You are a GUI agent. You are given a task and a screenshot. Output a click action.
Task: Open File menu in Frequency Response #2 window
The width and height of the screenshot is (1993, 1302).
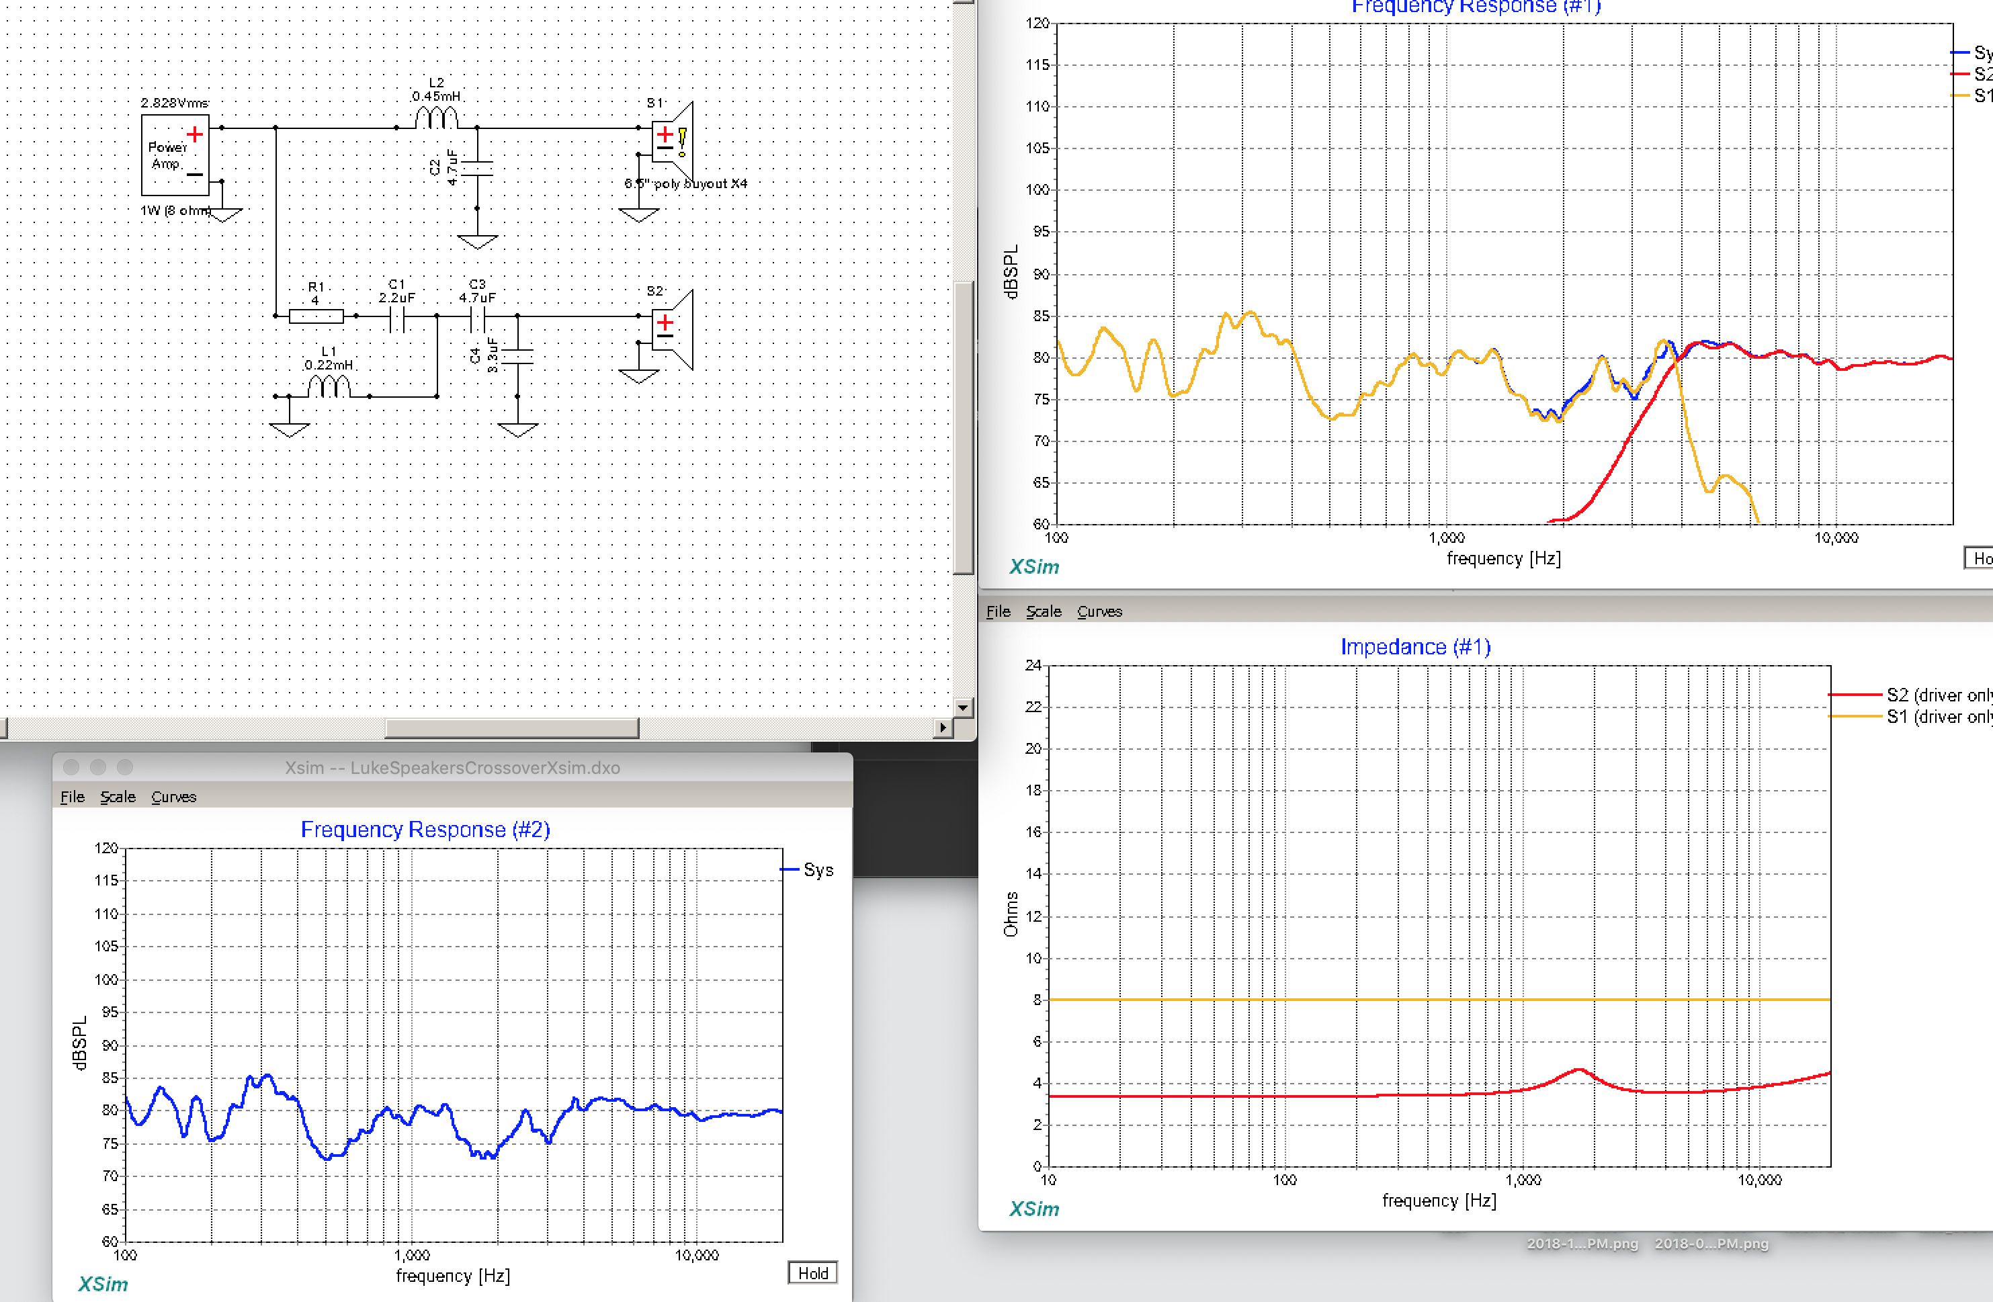(x=72, y=796)
